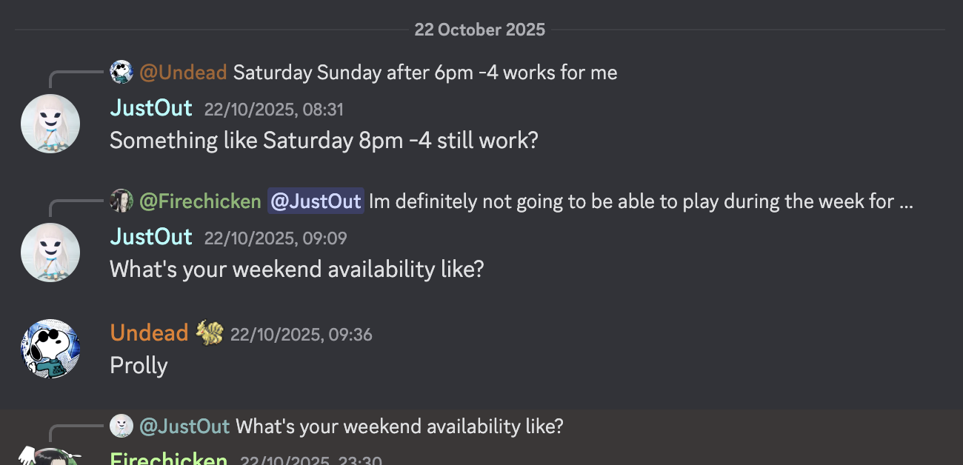The width and height of the screenshot is (963, 465).
Task: Jump to the replied message "Im definitely not going"
Action: click(640, 201)
